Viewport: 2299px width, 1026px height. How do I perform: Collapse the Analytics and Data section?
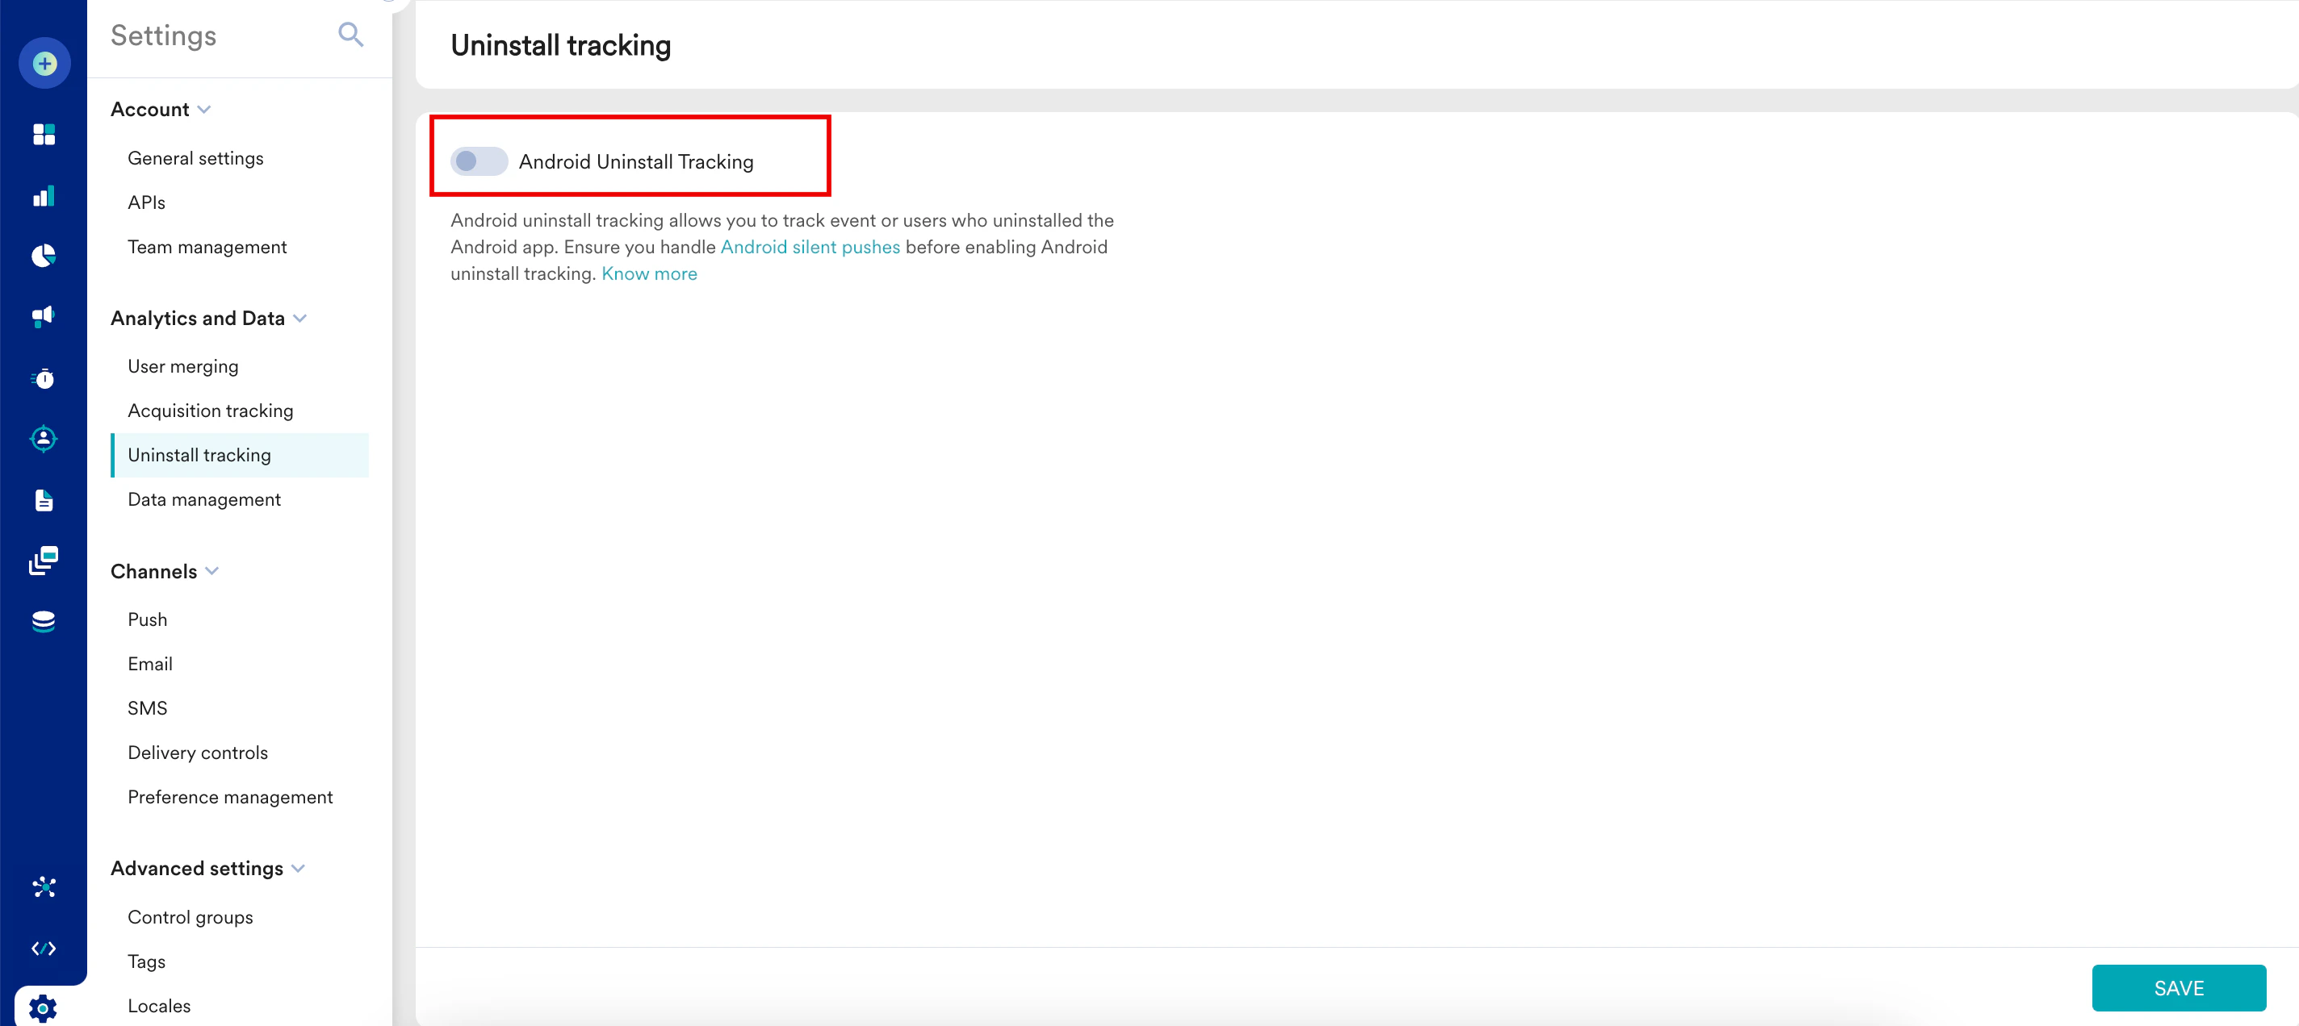coord(299,319)
